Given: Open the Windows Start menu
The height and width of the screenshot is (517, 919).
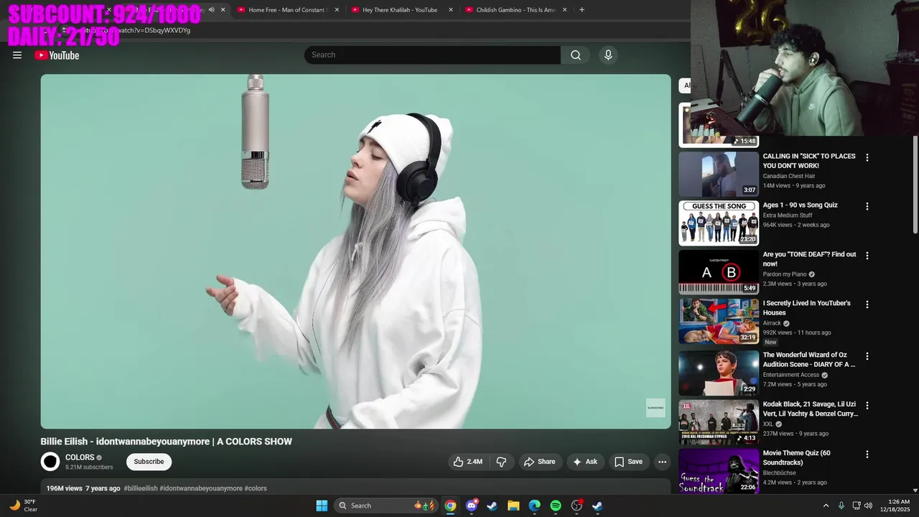Looking at the screenshot, I should coord(322,506).
